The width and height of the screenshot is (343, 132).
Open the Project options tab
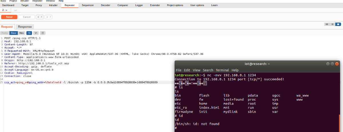175,5
